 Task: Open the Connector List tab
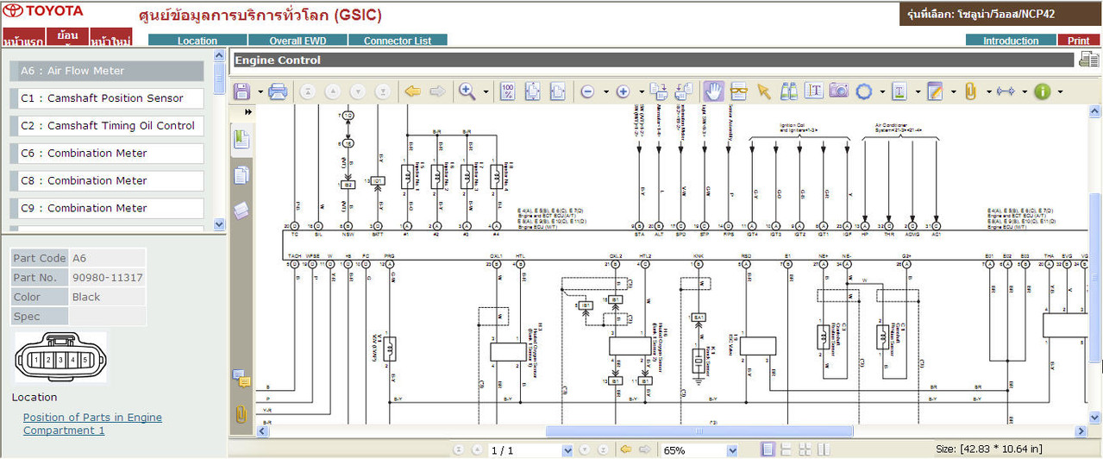(398, 41)
